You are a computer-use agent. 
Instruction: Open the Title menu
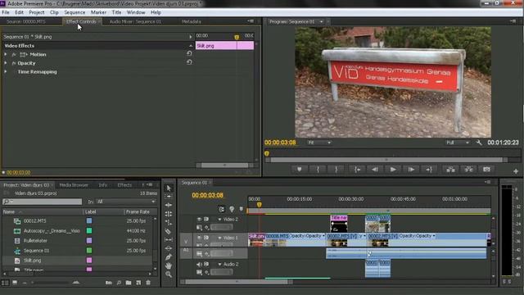pyautogui.click(x=116, y=12)
